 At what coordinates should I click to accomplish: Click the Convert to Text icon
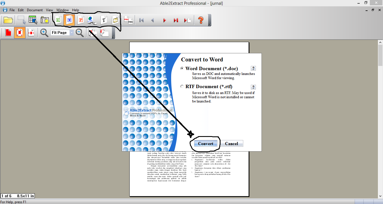point(104,20)
